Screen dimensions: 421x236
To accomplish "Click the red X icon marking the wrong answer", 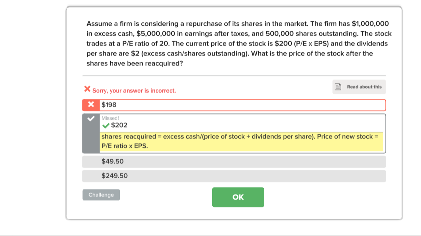I will (91, 105).
